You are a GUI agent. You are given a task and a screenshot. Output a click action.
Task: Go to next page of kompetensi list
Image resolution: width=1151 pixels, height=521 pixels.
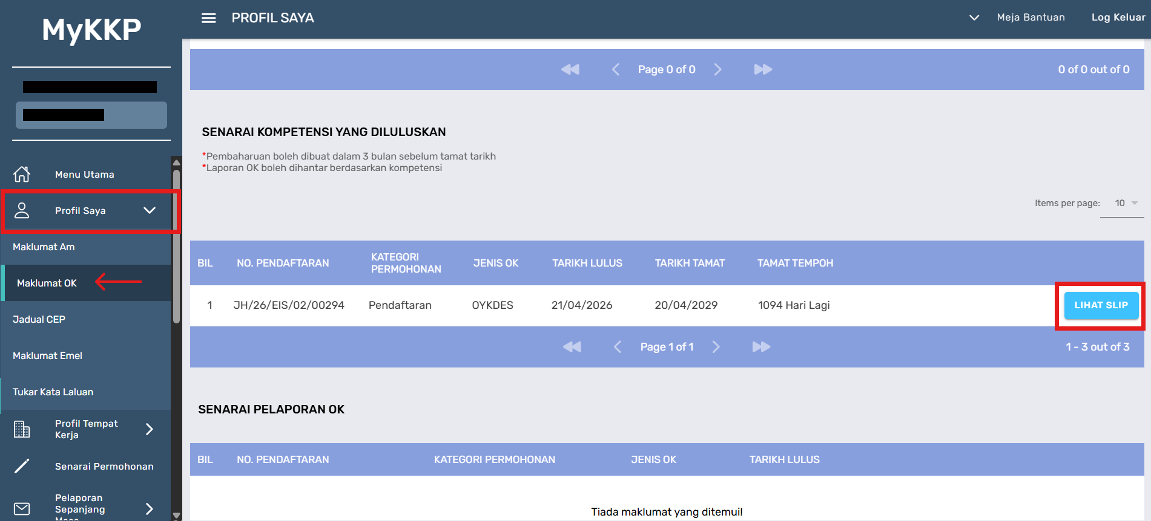tap(716, 347)
